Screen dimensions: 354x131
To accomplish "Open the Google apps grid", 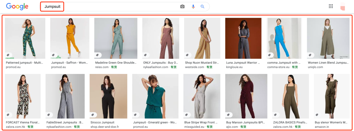I will 331,6.
